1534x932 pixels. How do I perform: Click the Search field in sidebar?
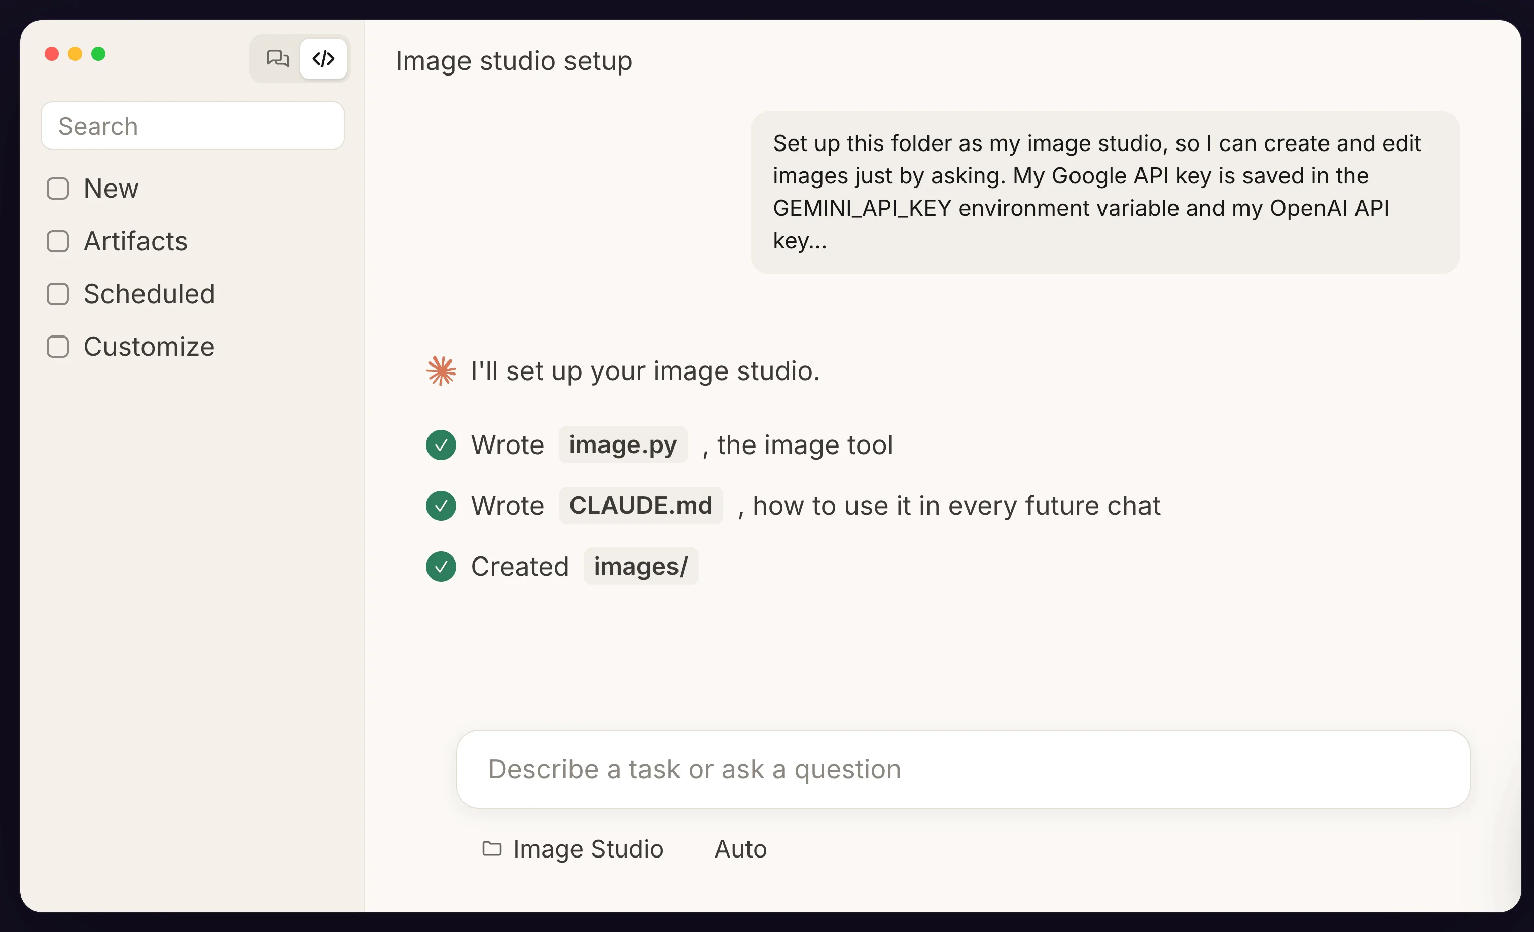(192, 126)
